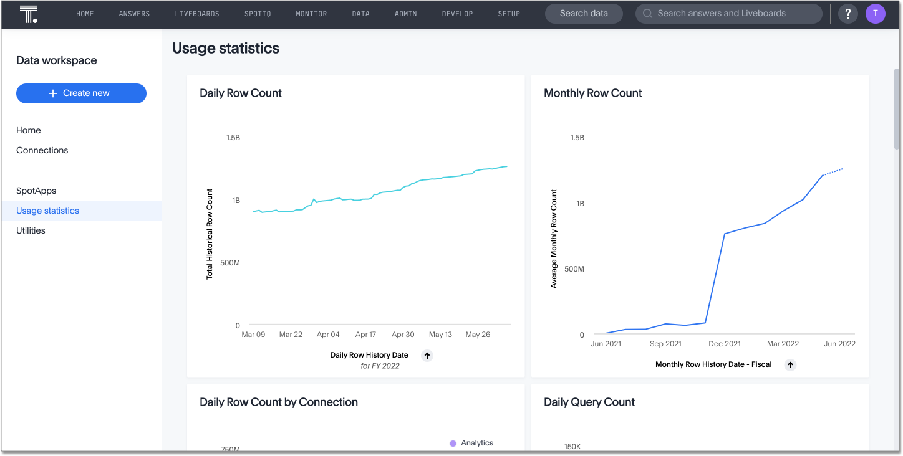Select the ADMIN menu item
903x456 pixels.
tap(405, 13)
